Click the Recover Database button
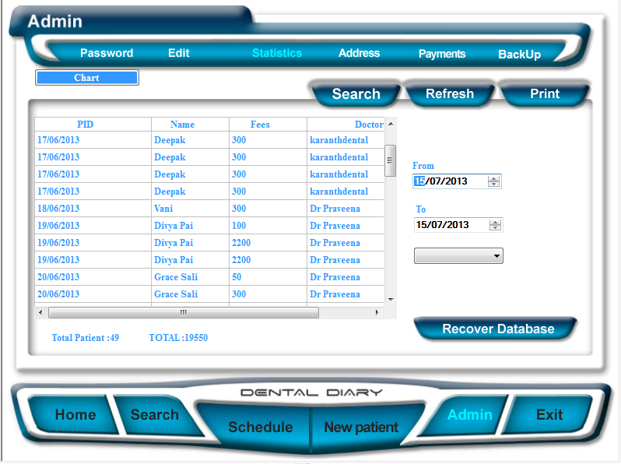Screen dimensions: 621x464 498,329
